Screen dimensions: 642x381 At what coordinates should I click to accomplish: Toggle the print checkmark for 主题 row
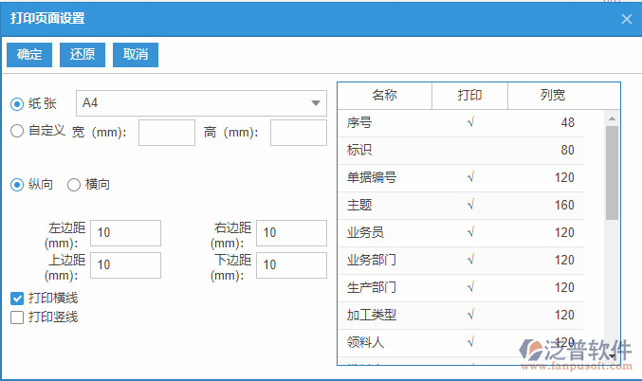[470, 205]
